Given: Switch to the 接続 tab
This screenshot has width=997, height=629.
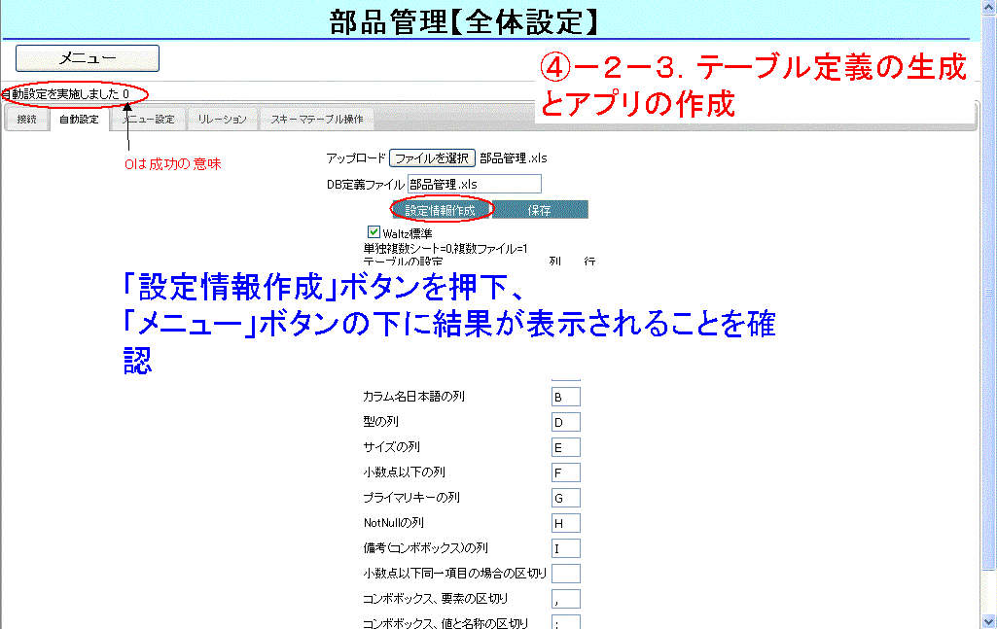Looking at the screenshot, I should click(x=26, y=120).
